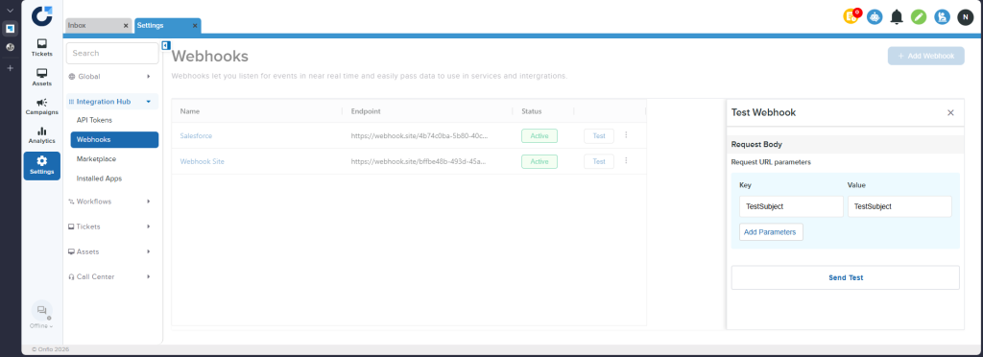Click the Add Webhook button

point(926,56)
